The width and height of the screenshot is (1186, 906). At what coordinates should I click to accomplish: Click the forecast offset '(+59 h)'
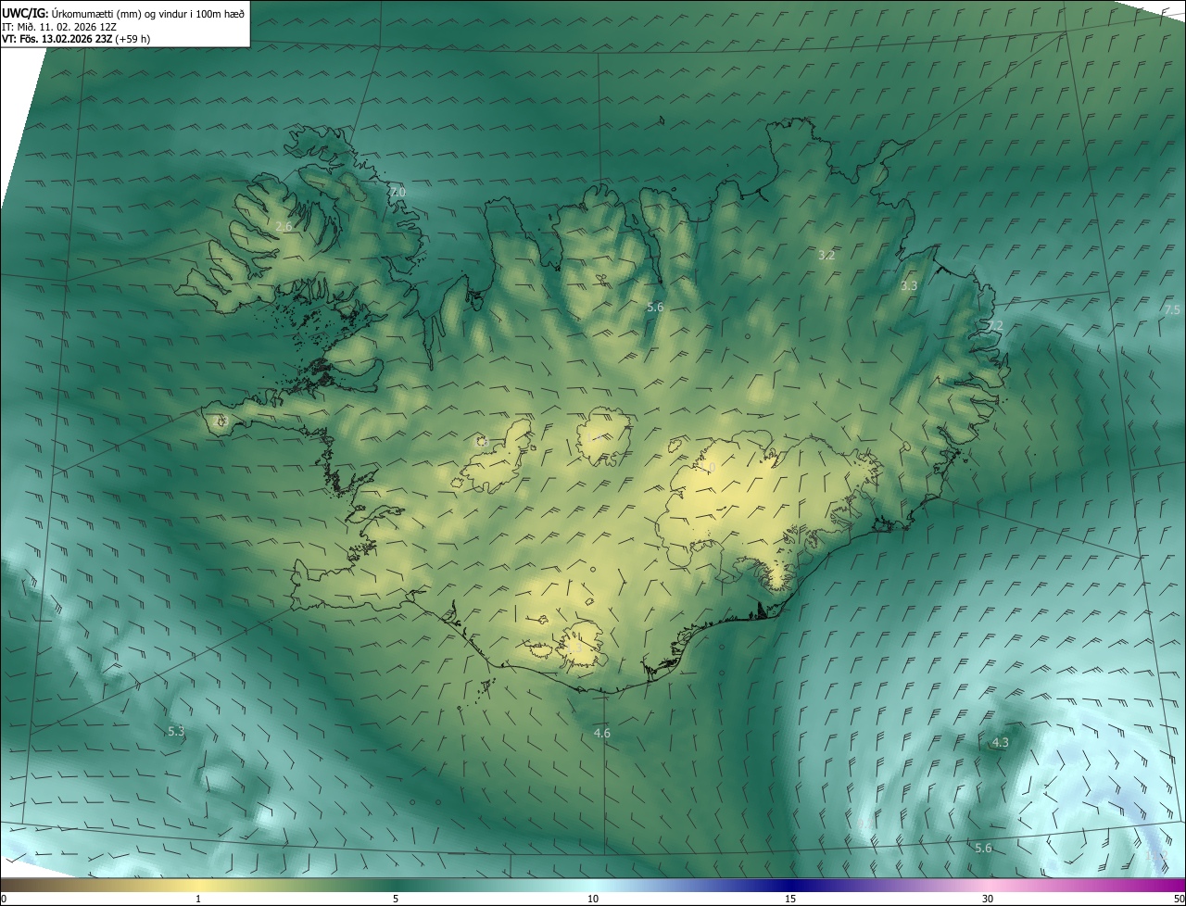(133, 39)
